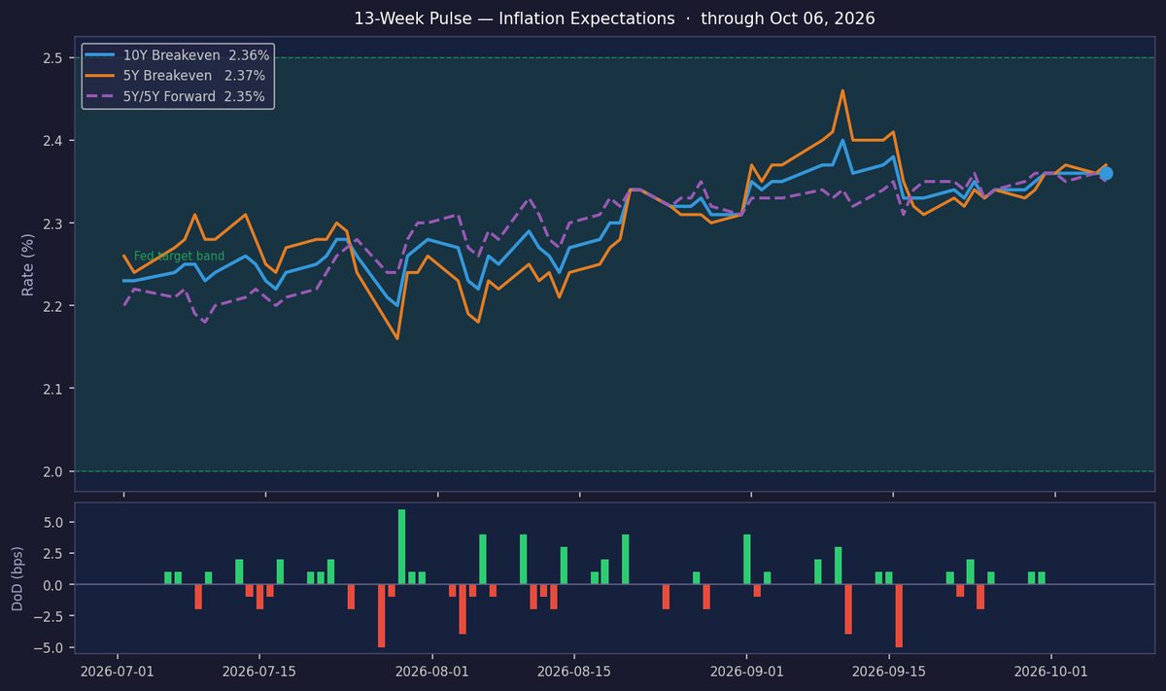The width and height of the screenshot is (1166, 691).
Task: Click the −5.0 tick on the DoD axis
Action: pos(50,646)
